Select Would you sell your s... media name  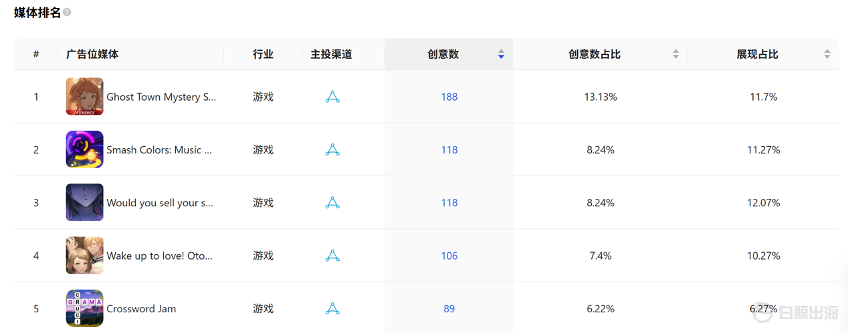[160, 203]
